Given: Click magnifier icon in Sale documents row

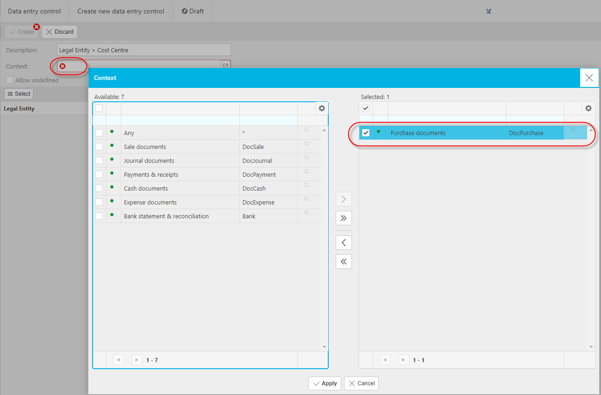Looking at the screenshot, I should click(x=306, y=144).
